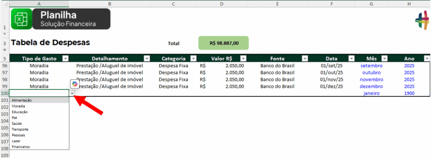Click the janeiro cell in row 100
Image resolution: width=431 pixels, height=159 pixels.
(371, 93)
